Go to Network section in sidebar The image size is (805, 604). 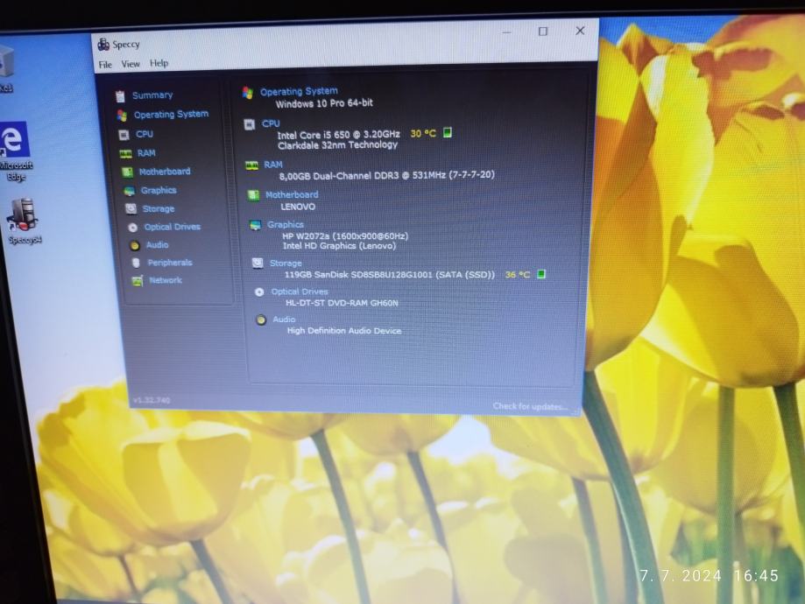166,280
